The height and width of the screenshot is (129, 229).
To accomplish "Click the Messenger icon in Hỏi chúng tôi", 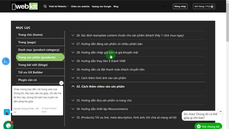I will [x=199, y=126].
